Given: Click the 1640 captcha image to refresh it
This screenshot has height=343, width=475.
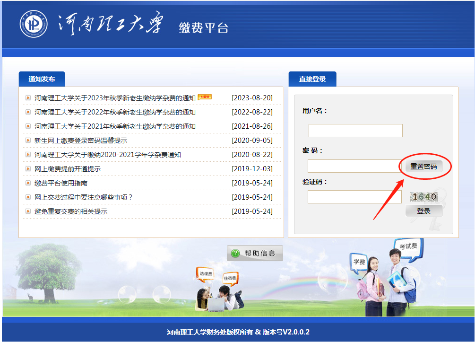Looking at the screenshot, I should tap(423, 194).
